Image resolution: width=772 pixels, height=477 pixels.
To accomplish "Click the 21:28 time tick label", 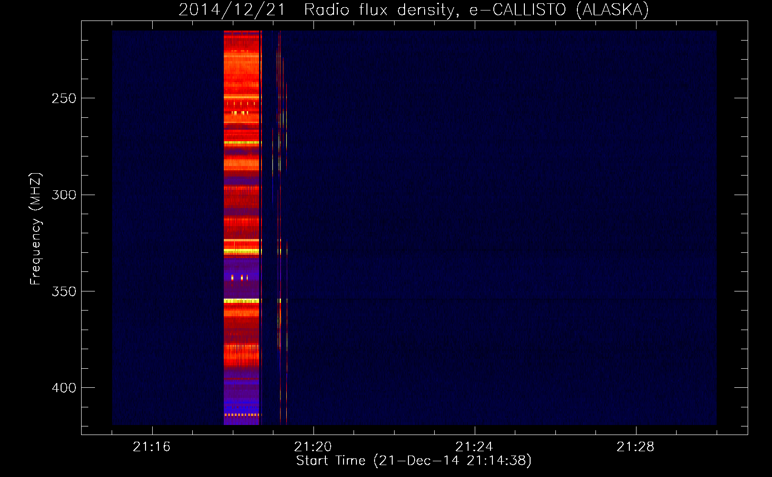I will coord(636,447).
